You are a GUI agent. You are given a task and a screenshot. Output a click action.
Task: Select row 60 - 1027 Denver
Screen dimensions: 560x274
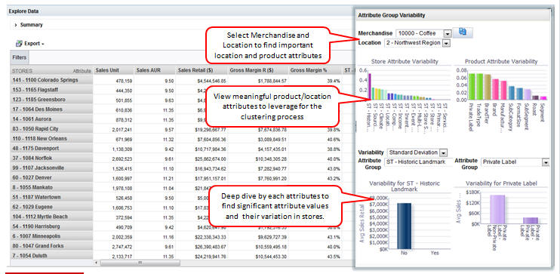(x=52, y=177)
